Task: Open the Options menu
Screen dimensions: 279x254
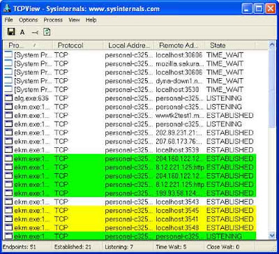Action: pyautogui.click(x=28, y=20)
